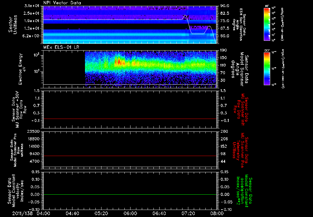Click the 1.2e+01 sector tick value
Image resolution: width=313 pixels, height=217 pixels.
(31, 29)
